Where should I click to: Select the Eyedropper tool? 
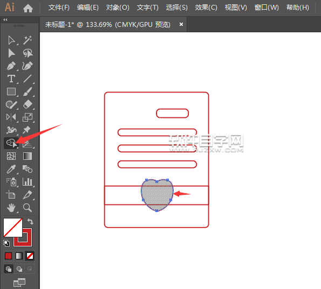tap(11, 169)
